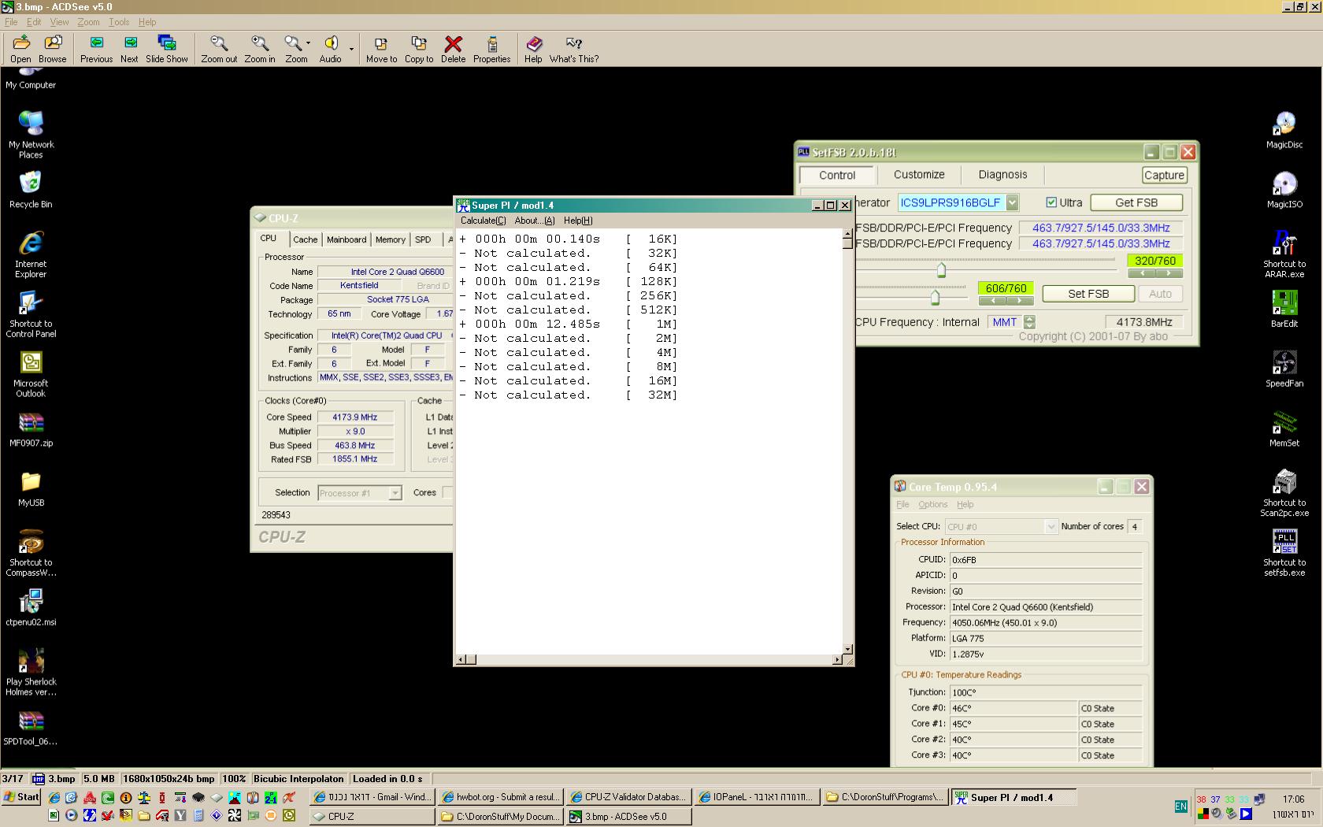1323x827 pixels.
Task: Open the Browse view from the toolbar
Action: point(53,49)
